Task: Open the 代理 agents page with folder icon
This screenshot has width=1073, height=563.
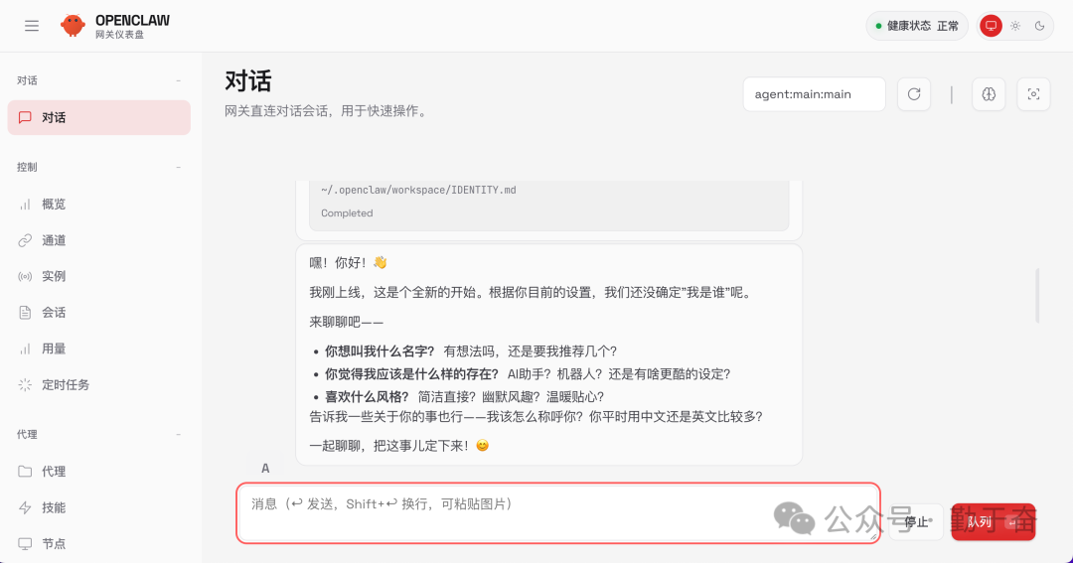Action: tap(99, 472)
